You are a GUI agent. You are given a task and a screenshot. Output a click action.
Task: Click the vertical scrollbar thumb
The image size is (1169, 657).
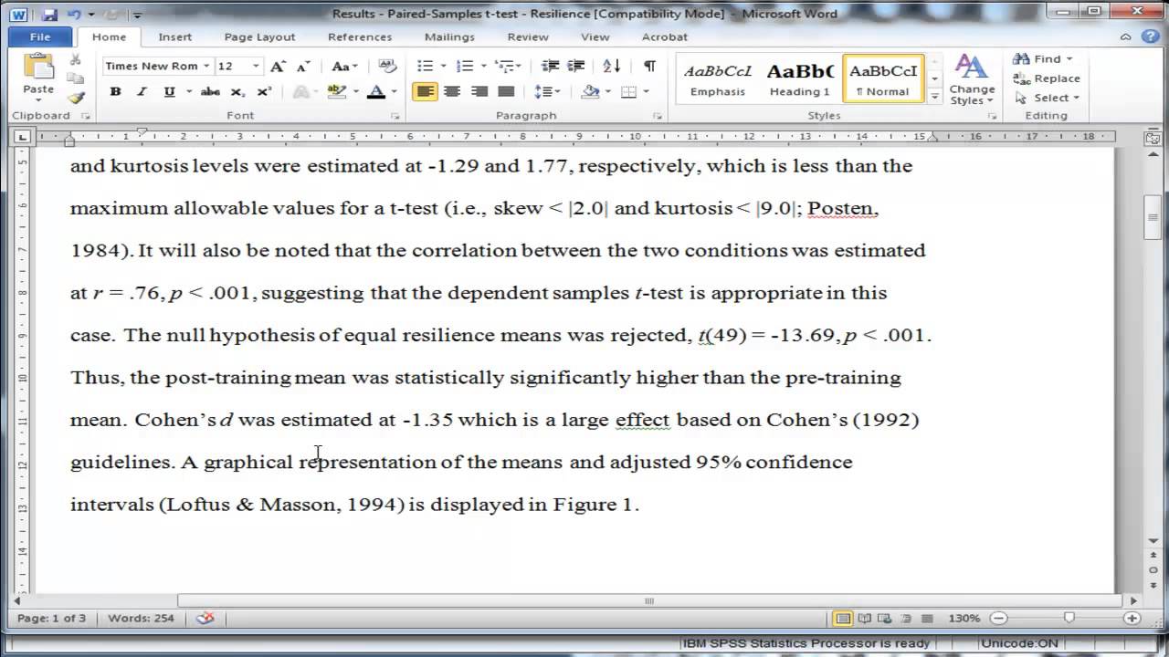coord(1153,217)
